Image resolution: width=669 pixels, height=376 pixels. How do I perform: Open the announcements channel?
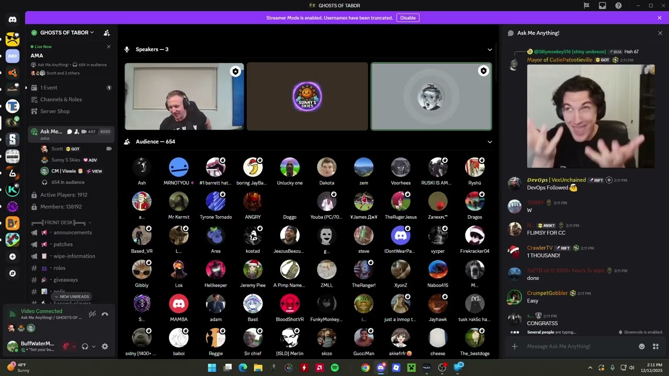click(71, 232)
